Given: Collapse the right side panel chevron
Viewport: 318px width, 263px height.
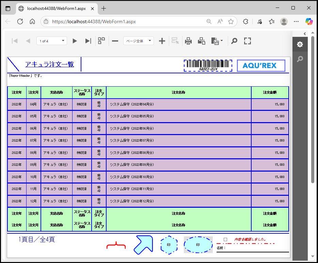Looking at the screenshot, I should (305, 33).
